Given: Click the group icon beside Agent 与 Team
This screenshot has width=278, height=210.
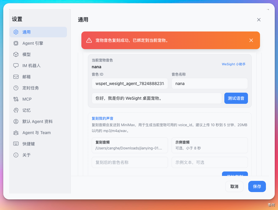Looking at the screenshot, I should point(16,133).
